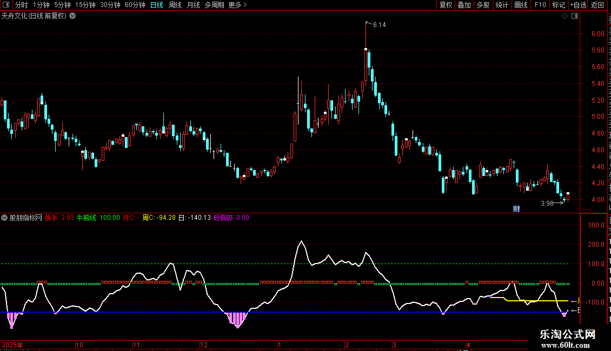This screenshot has width=611, height=351.
Task: Open the dropdown icon beside 天舟文化 title
Action: pyautogui.click(x=72, y=16)
